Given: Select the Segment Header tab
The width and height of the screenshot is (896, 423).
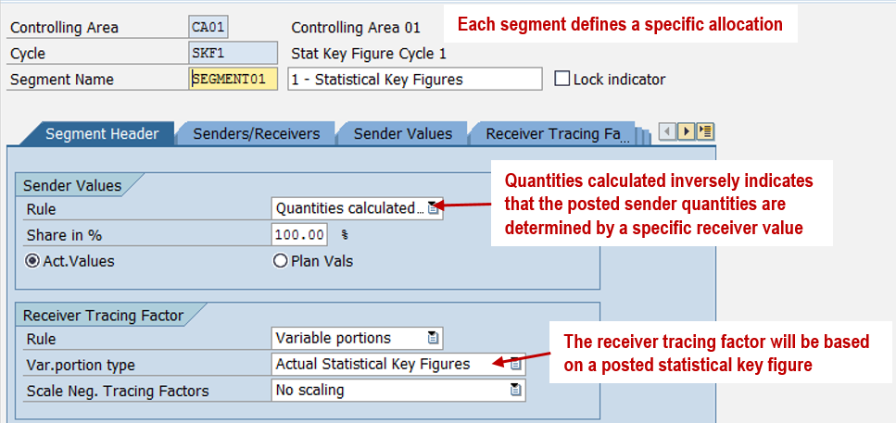Looking at the screenshot, I should coord(102,134).
